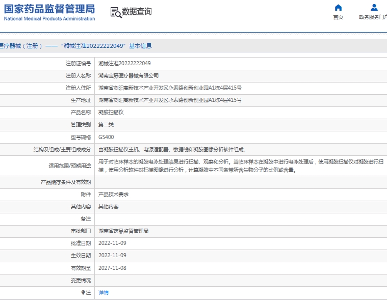Click the 基本信息 page title bar
387x303 pixels.
tap(76, 46)
